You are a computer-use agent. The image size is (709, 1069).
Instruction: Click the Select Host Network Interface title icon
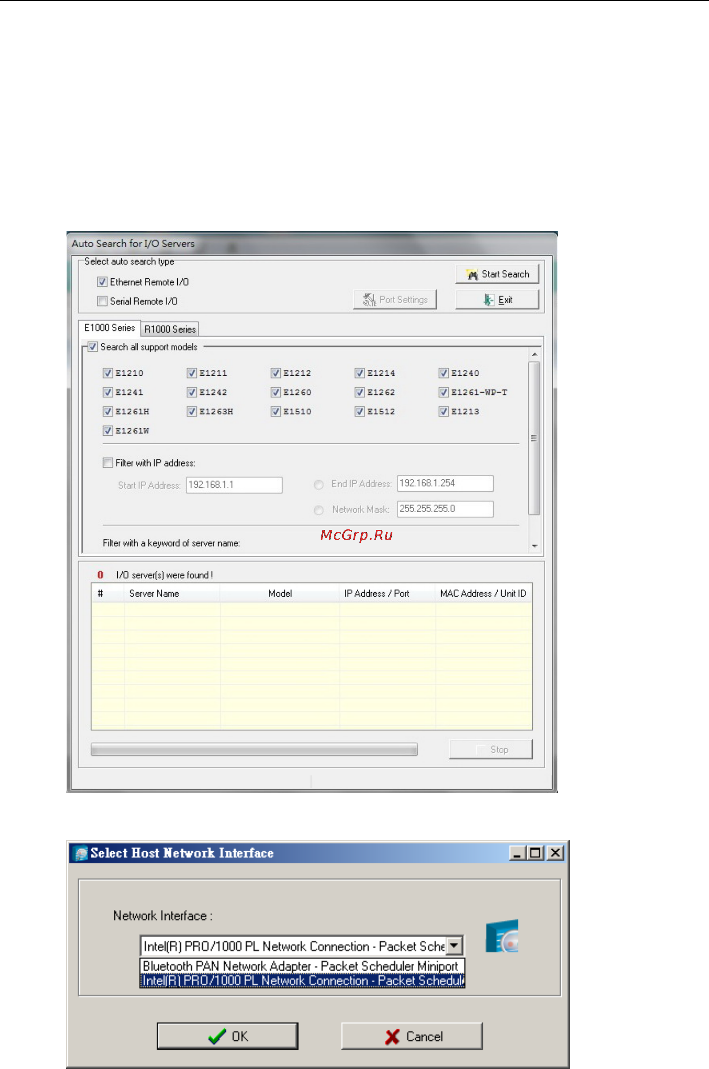80,853
